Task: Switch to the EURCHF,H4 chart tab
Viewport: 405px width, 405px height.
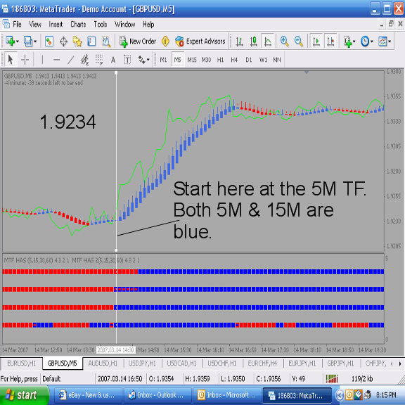Action: 262,364
